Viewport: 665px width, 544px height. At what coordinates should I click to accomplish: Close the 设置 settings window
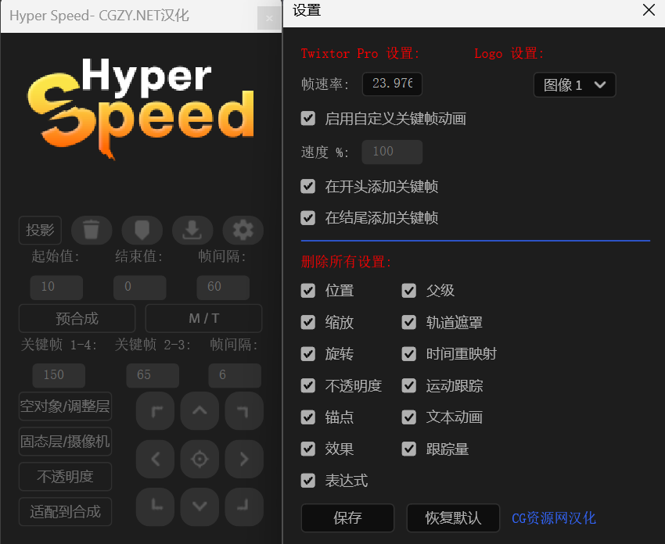(649, 9)
